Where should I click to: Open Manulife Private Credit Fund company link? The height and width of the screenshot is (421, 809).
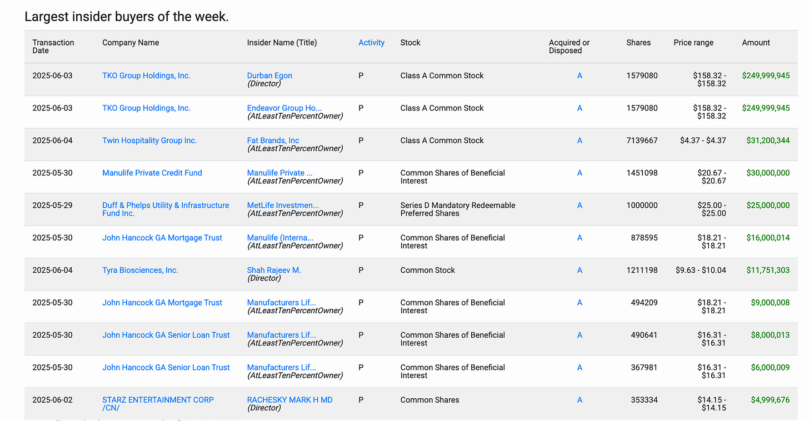coord(152,173)
